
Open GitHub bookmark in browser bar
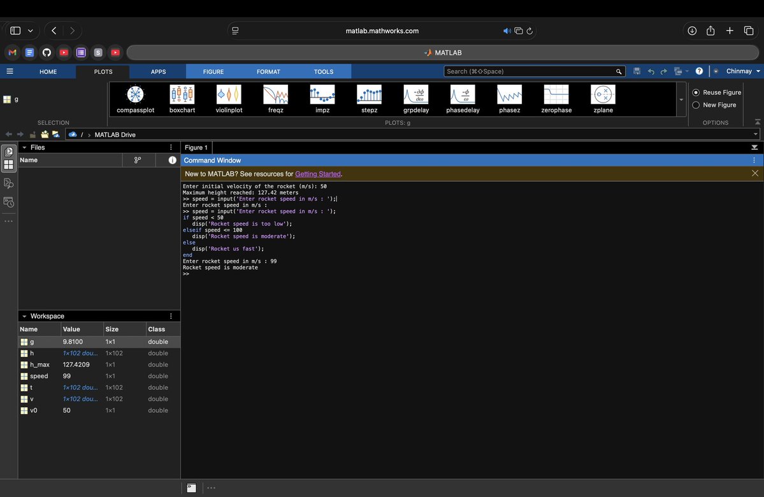pos(47,52)
